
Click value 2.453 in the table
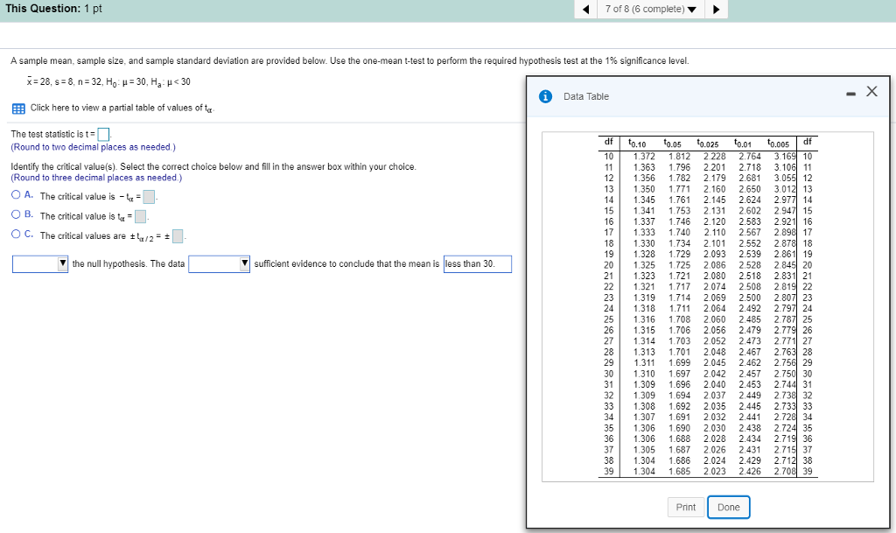pyautogui.click(x=750, y=385)
